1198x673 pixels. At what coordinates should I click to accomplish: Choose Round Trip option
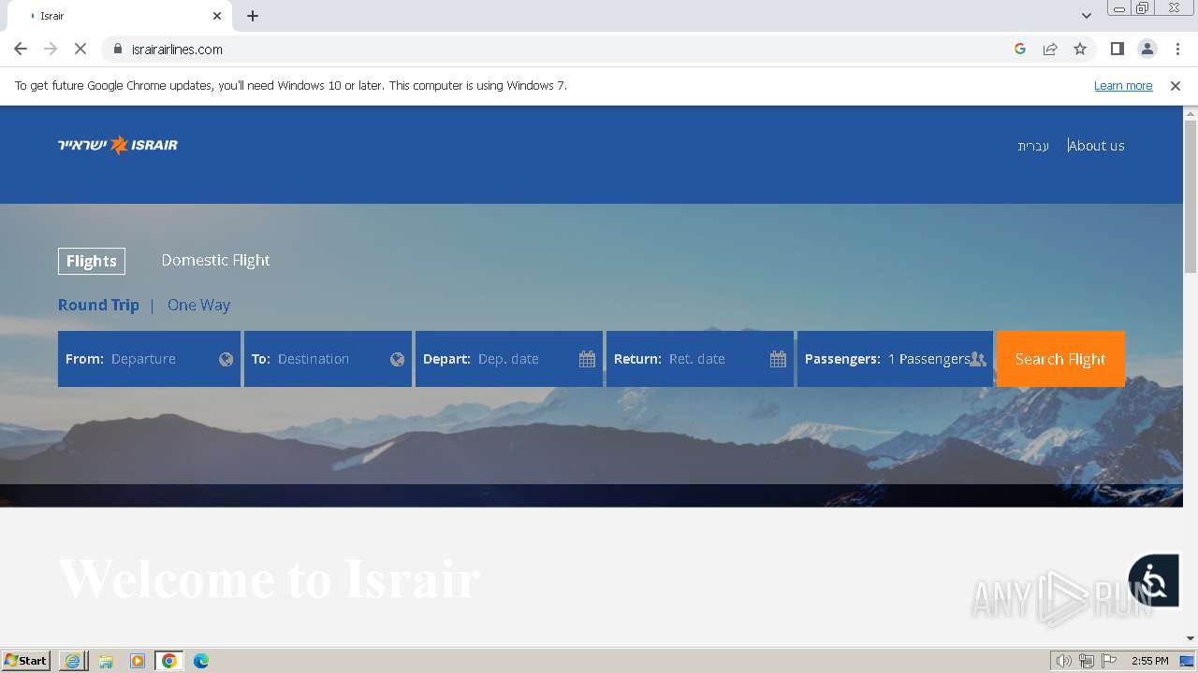coord(98,305)
